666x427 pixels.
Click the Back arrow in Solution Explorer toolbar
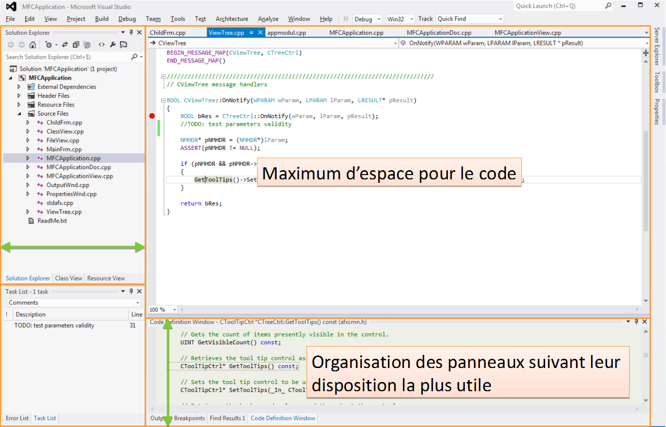pyautogui.click(x=11, y=44)
